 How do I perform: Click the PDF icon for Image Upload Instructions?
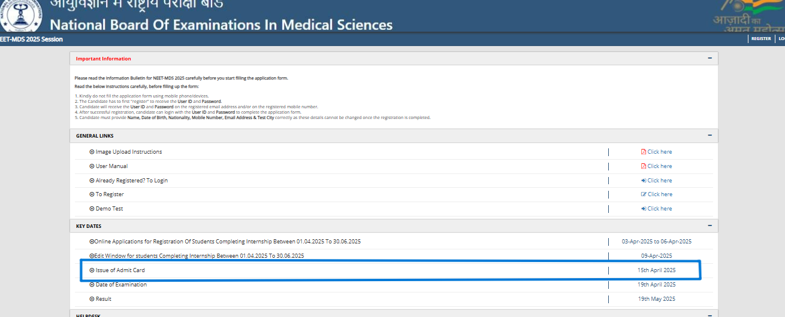coord(644,152)
